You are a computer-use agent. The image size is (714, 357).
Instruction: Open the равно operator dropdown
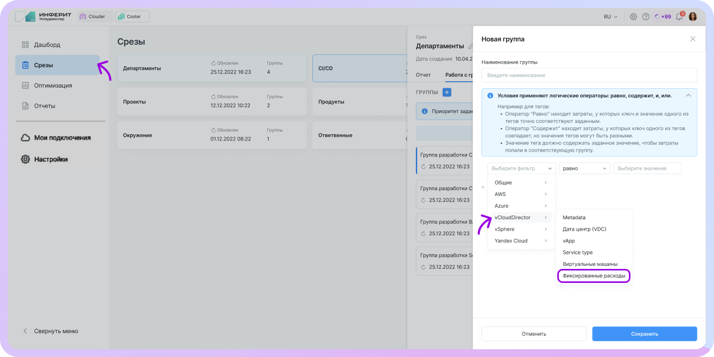[x=584, y=168]
